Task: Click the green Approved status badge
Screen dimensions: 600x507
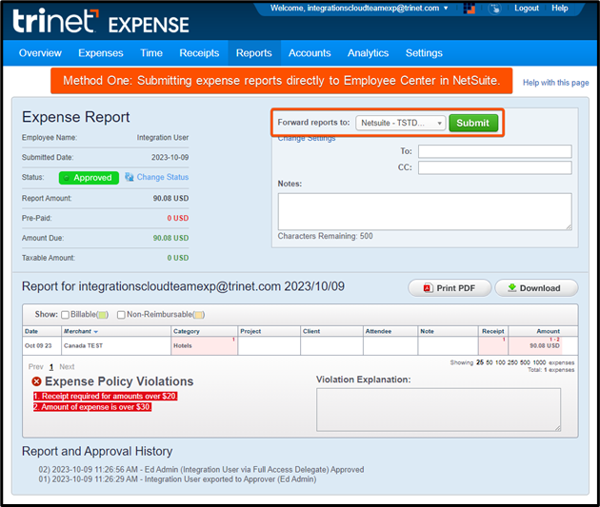Action: [x=89, y=178]
